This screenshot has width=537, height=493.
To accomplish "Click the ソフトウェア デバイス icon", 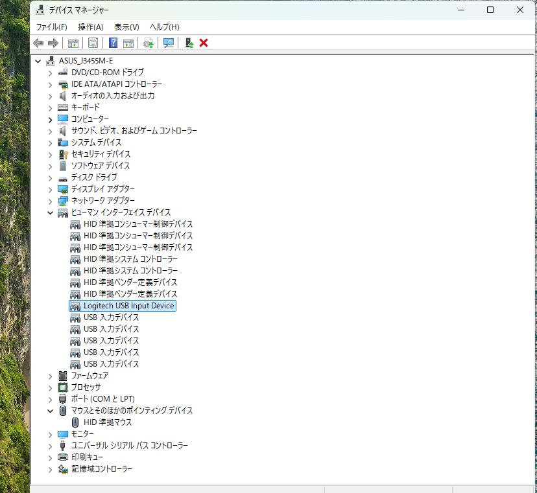I will click(63, 166).
